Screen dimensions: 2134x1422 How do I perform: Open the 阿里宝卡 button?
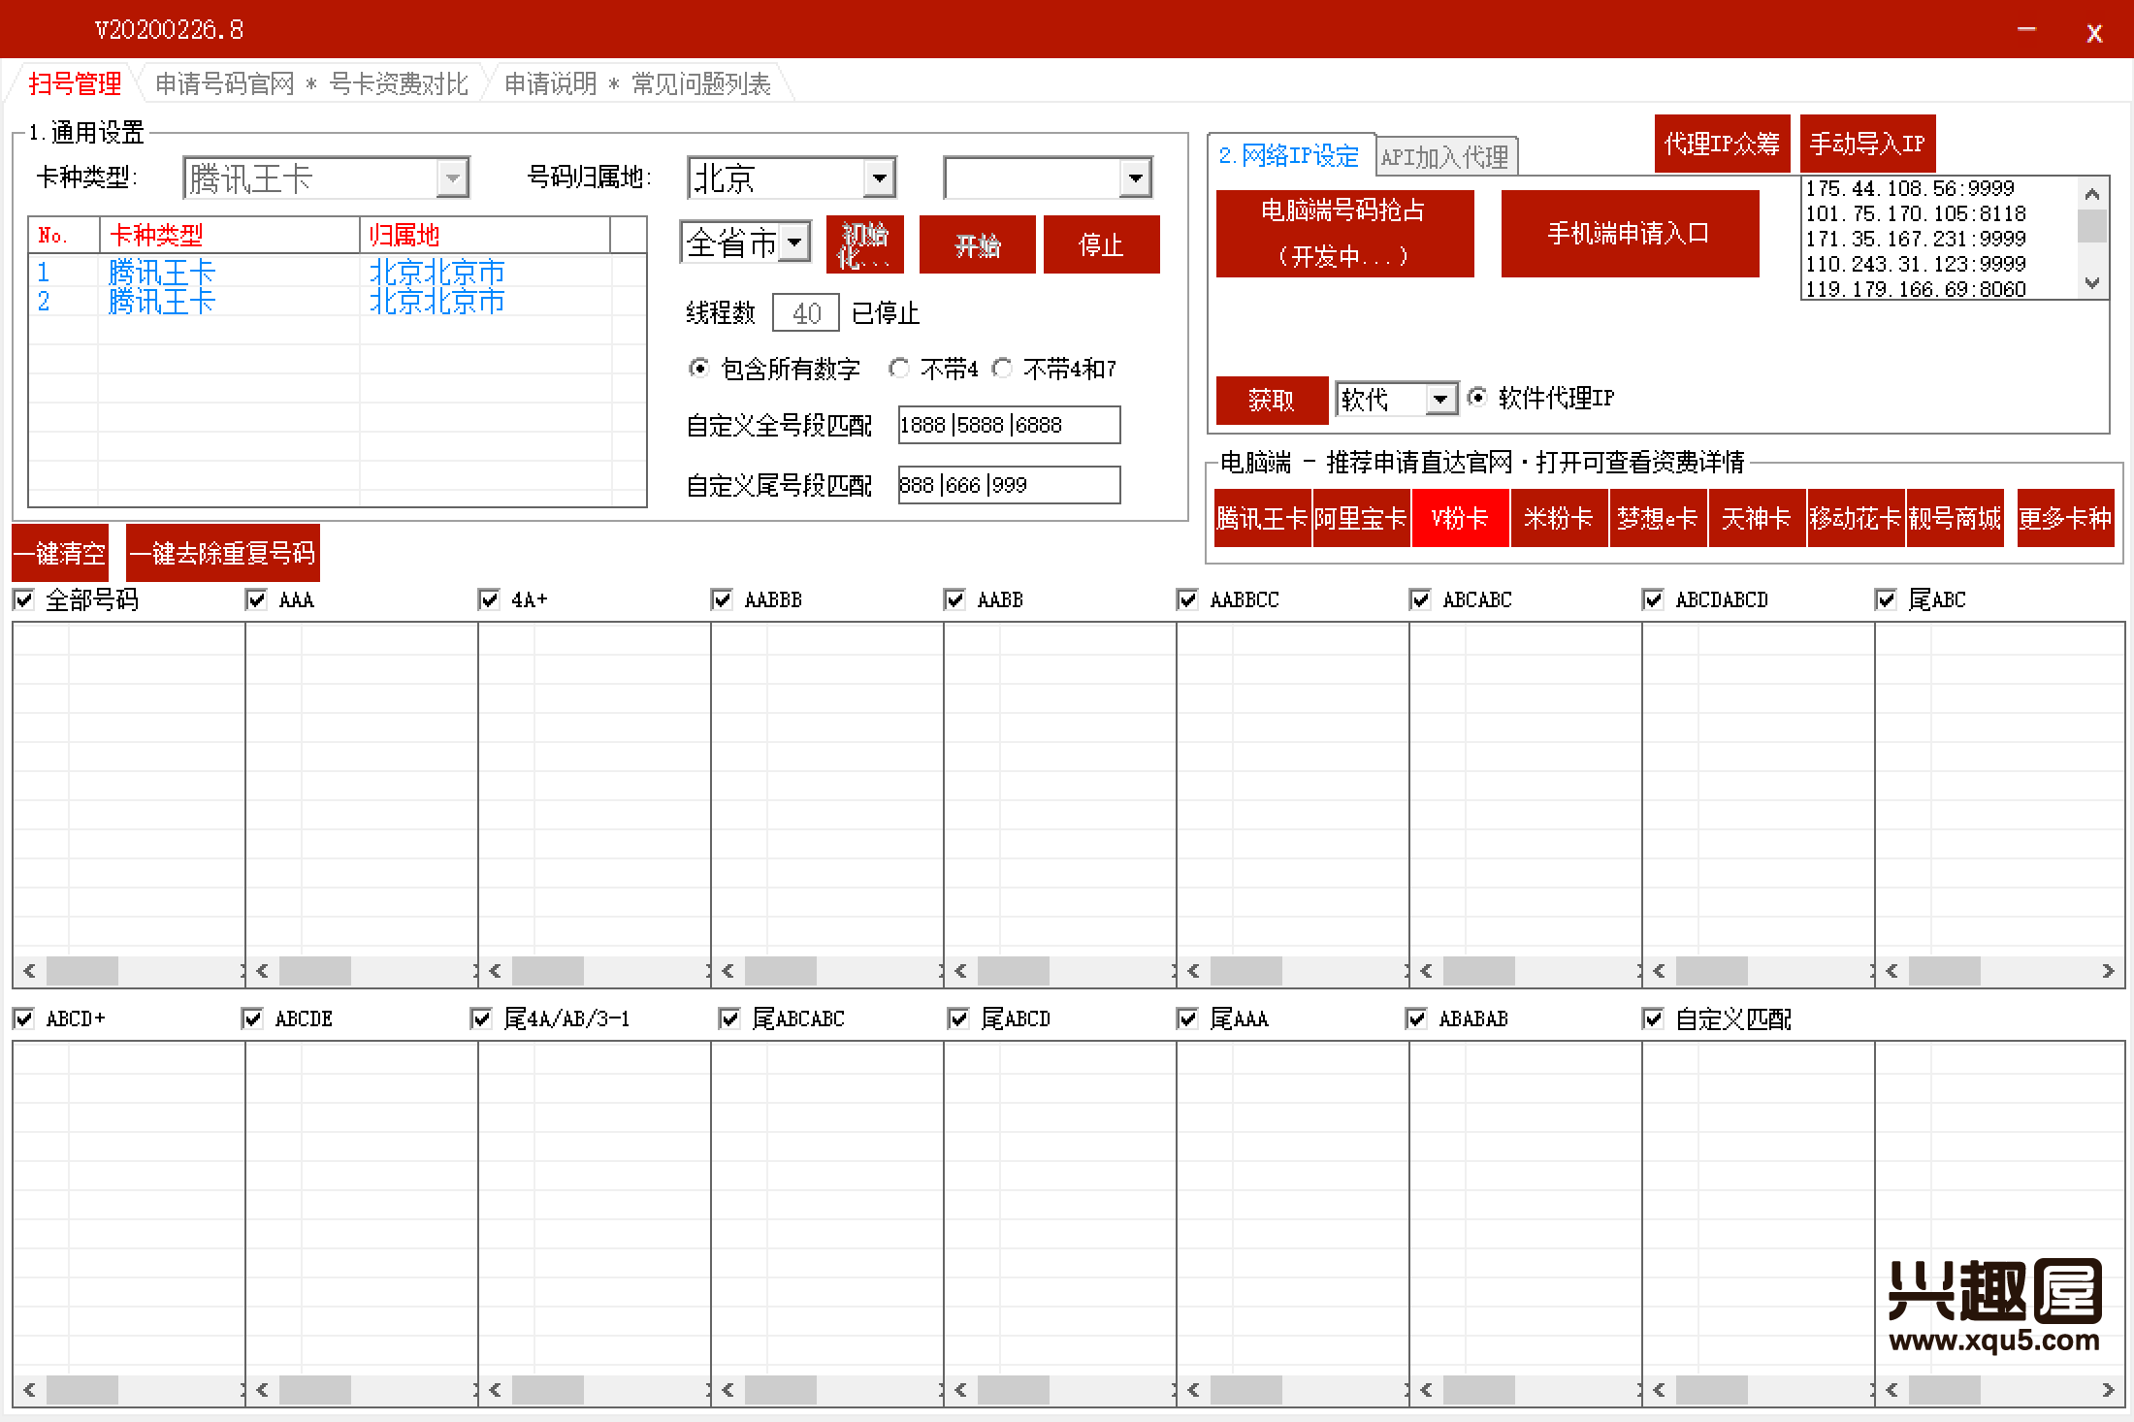click(x=1361, y=518)
